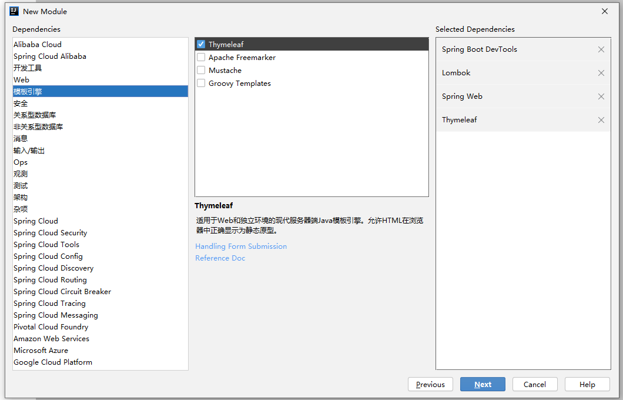623x400 pixels.
Task: Select the plain Spring Cloud category
Action: tap(101, 221)
